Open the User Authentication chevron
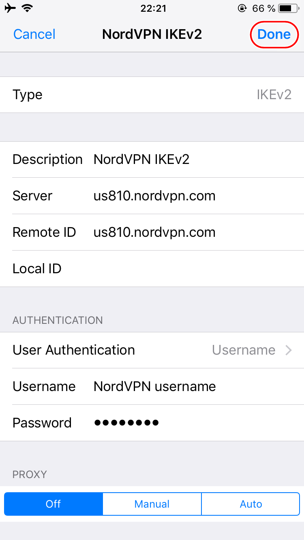 tap(289, 350)
